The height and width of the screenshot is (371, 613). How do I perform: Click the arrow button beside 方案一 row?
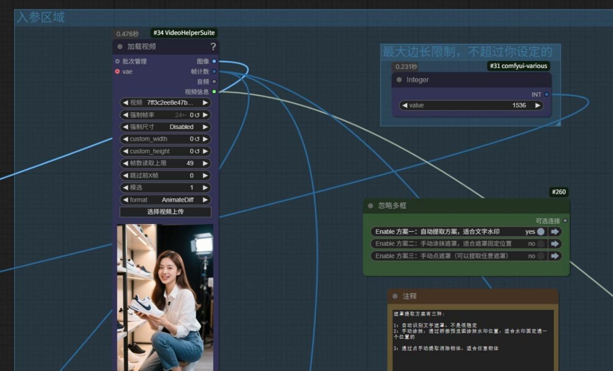(x=555, y=232)
